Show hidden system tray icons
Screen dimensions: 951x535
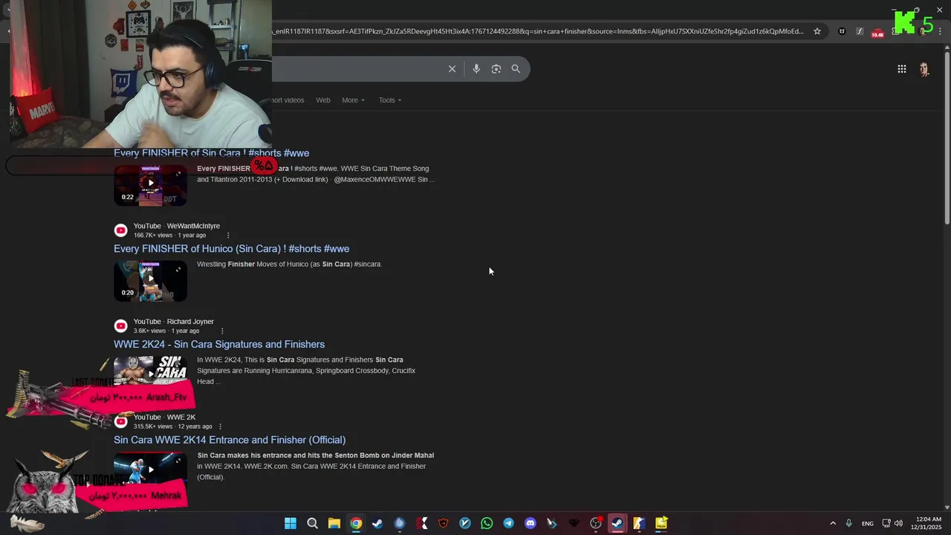click(x=833, y=524)
